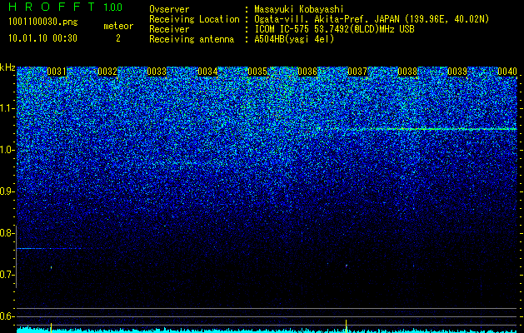This screenshot has height=333, width=524.
Task: Click the cyan signal level strip at bottom
Action: [267, 330]
